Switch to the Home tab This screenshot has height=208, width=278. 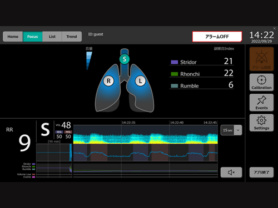pyautogui.click(x=13, y=37)
